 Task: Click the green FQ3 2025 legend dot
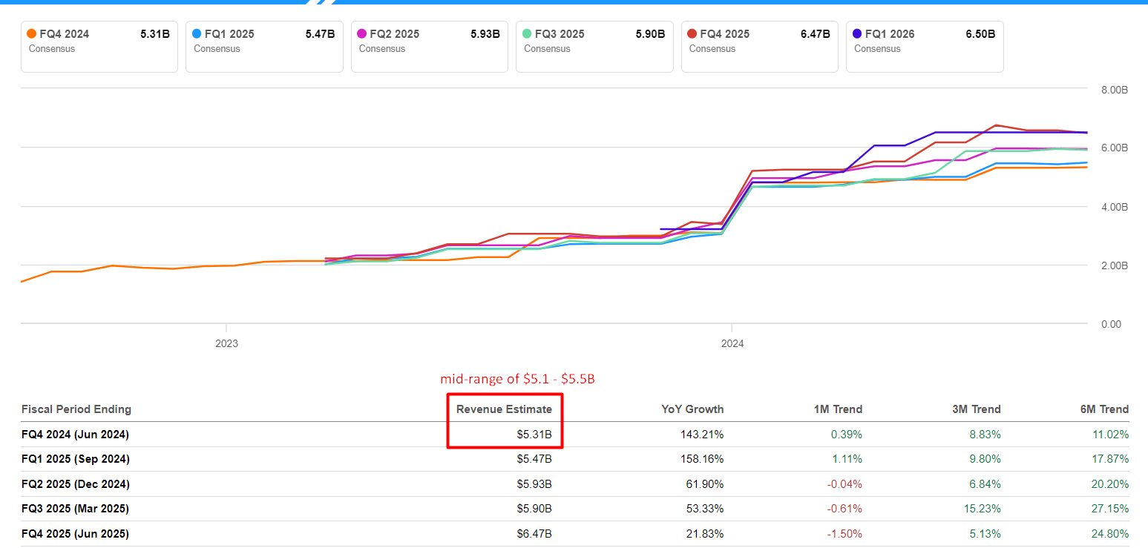tap(527, 33)
